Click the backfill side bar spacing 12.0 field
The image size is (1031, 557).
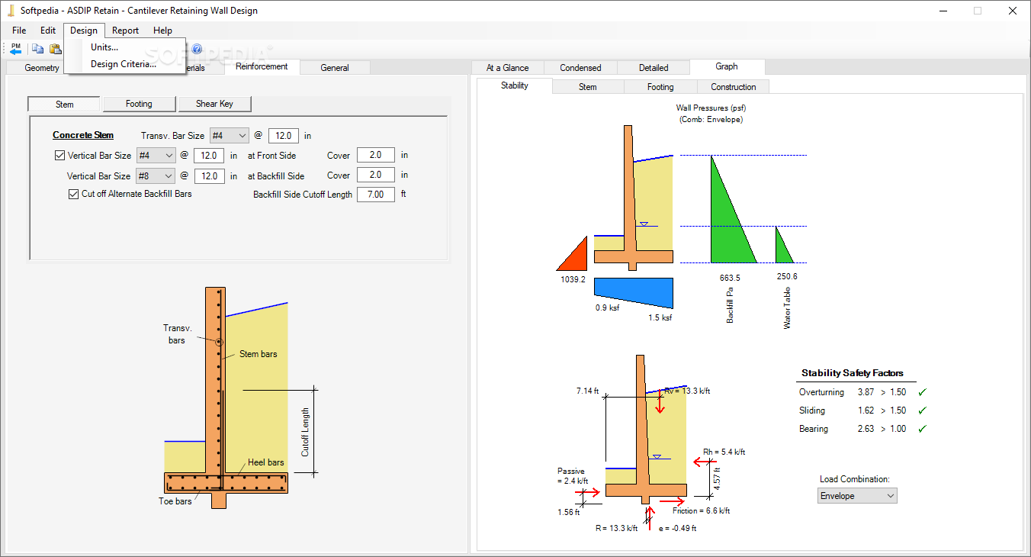coord(208,176)
